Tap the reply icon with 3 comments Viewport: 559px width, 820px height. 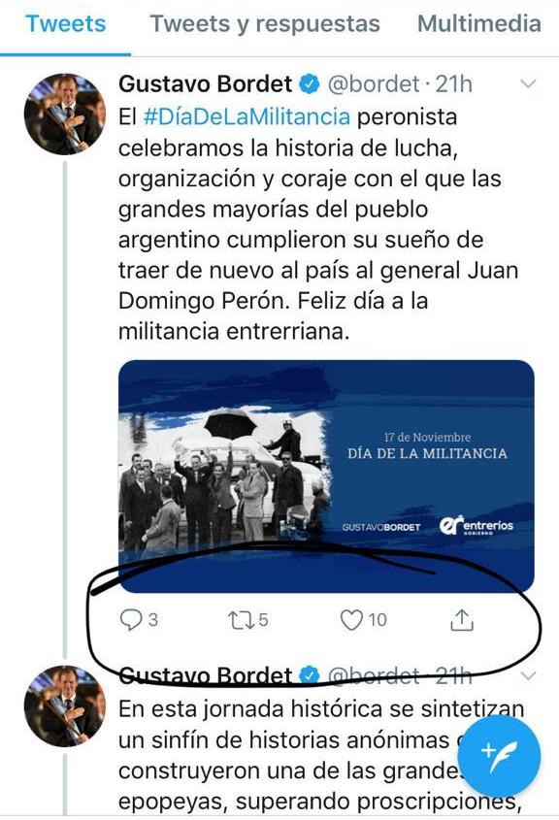tap(131, 620)
